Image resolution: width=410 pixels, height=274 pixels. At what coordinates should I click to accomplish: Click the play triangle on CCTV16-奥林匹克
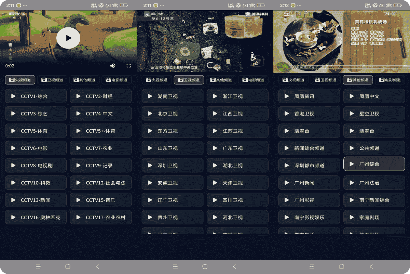pos(13,217)
